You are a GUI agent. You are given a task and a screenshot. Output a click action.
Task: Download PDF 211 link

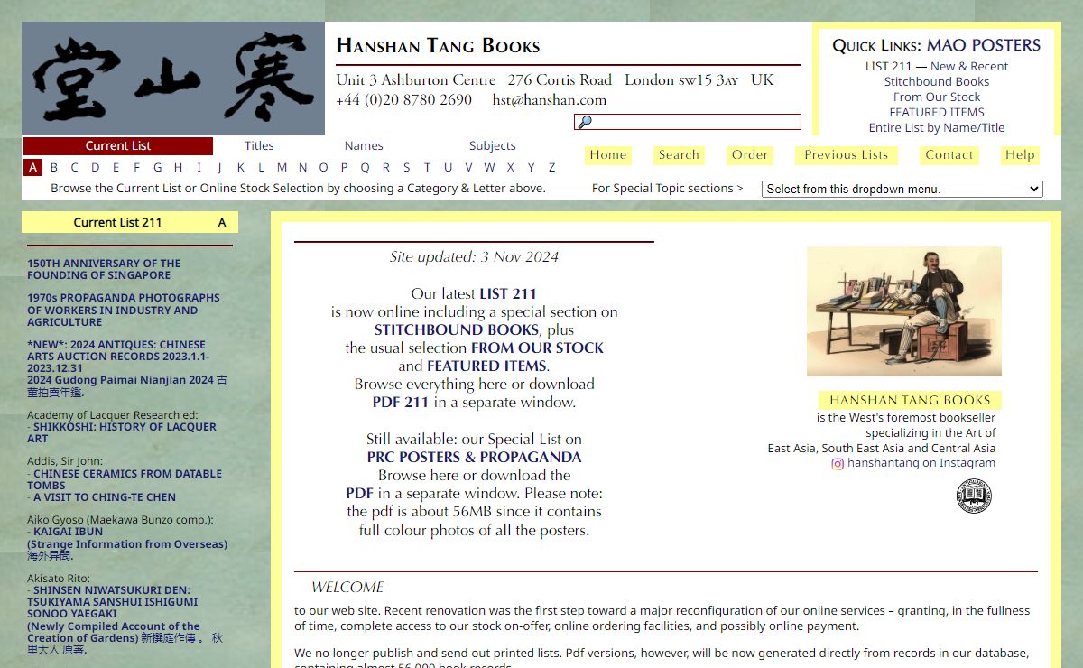point(401,402)
